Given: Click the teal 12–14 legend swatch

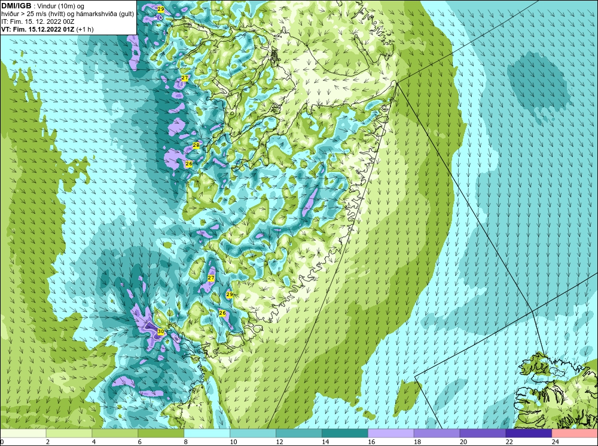Looking at the screenshot, I should coord(298,433).
